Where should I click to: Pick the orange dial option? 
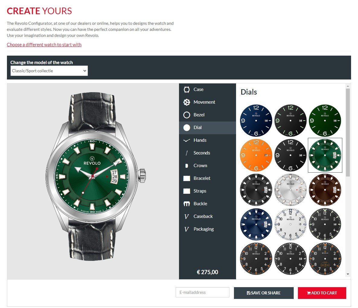(x=256, y=155)
